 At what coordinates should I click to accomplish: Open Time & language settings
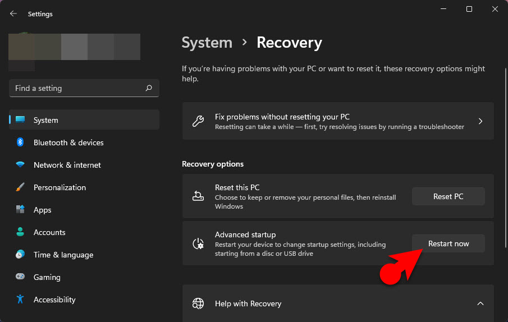coord(84,255)
